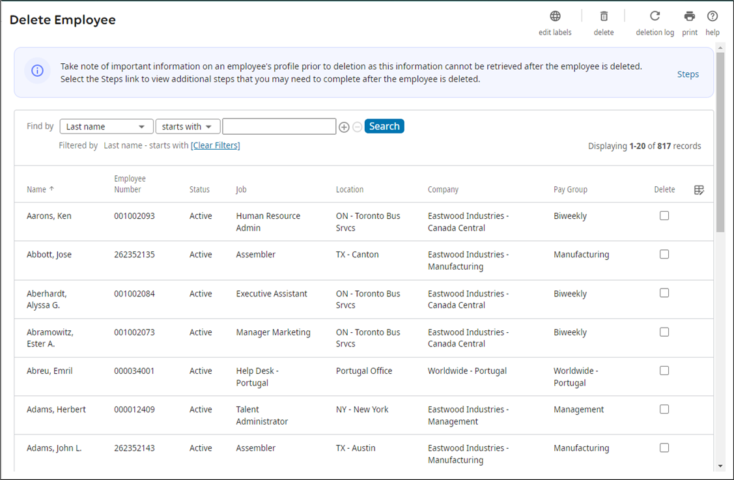The width and height of the screenshot is (734, 480).
Task: Click the edit labels globe icon
Action: [555, 16]
